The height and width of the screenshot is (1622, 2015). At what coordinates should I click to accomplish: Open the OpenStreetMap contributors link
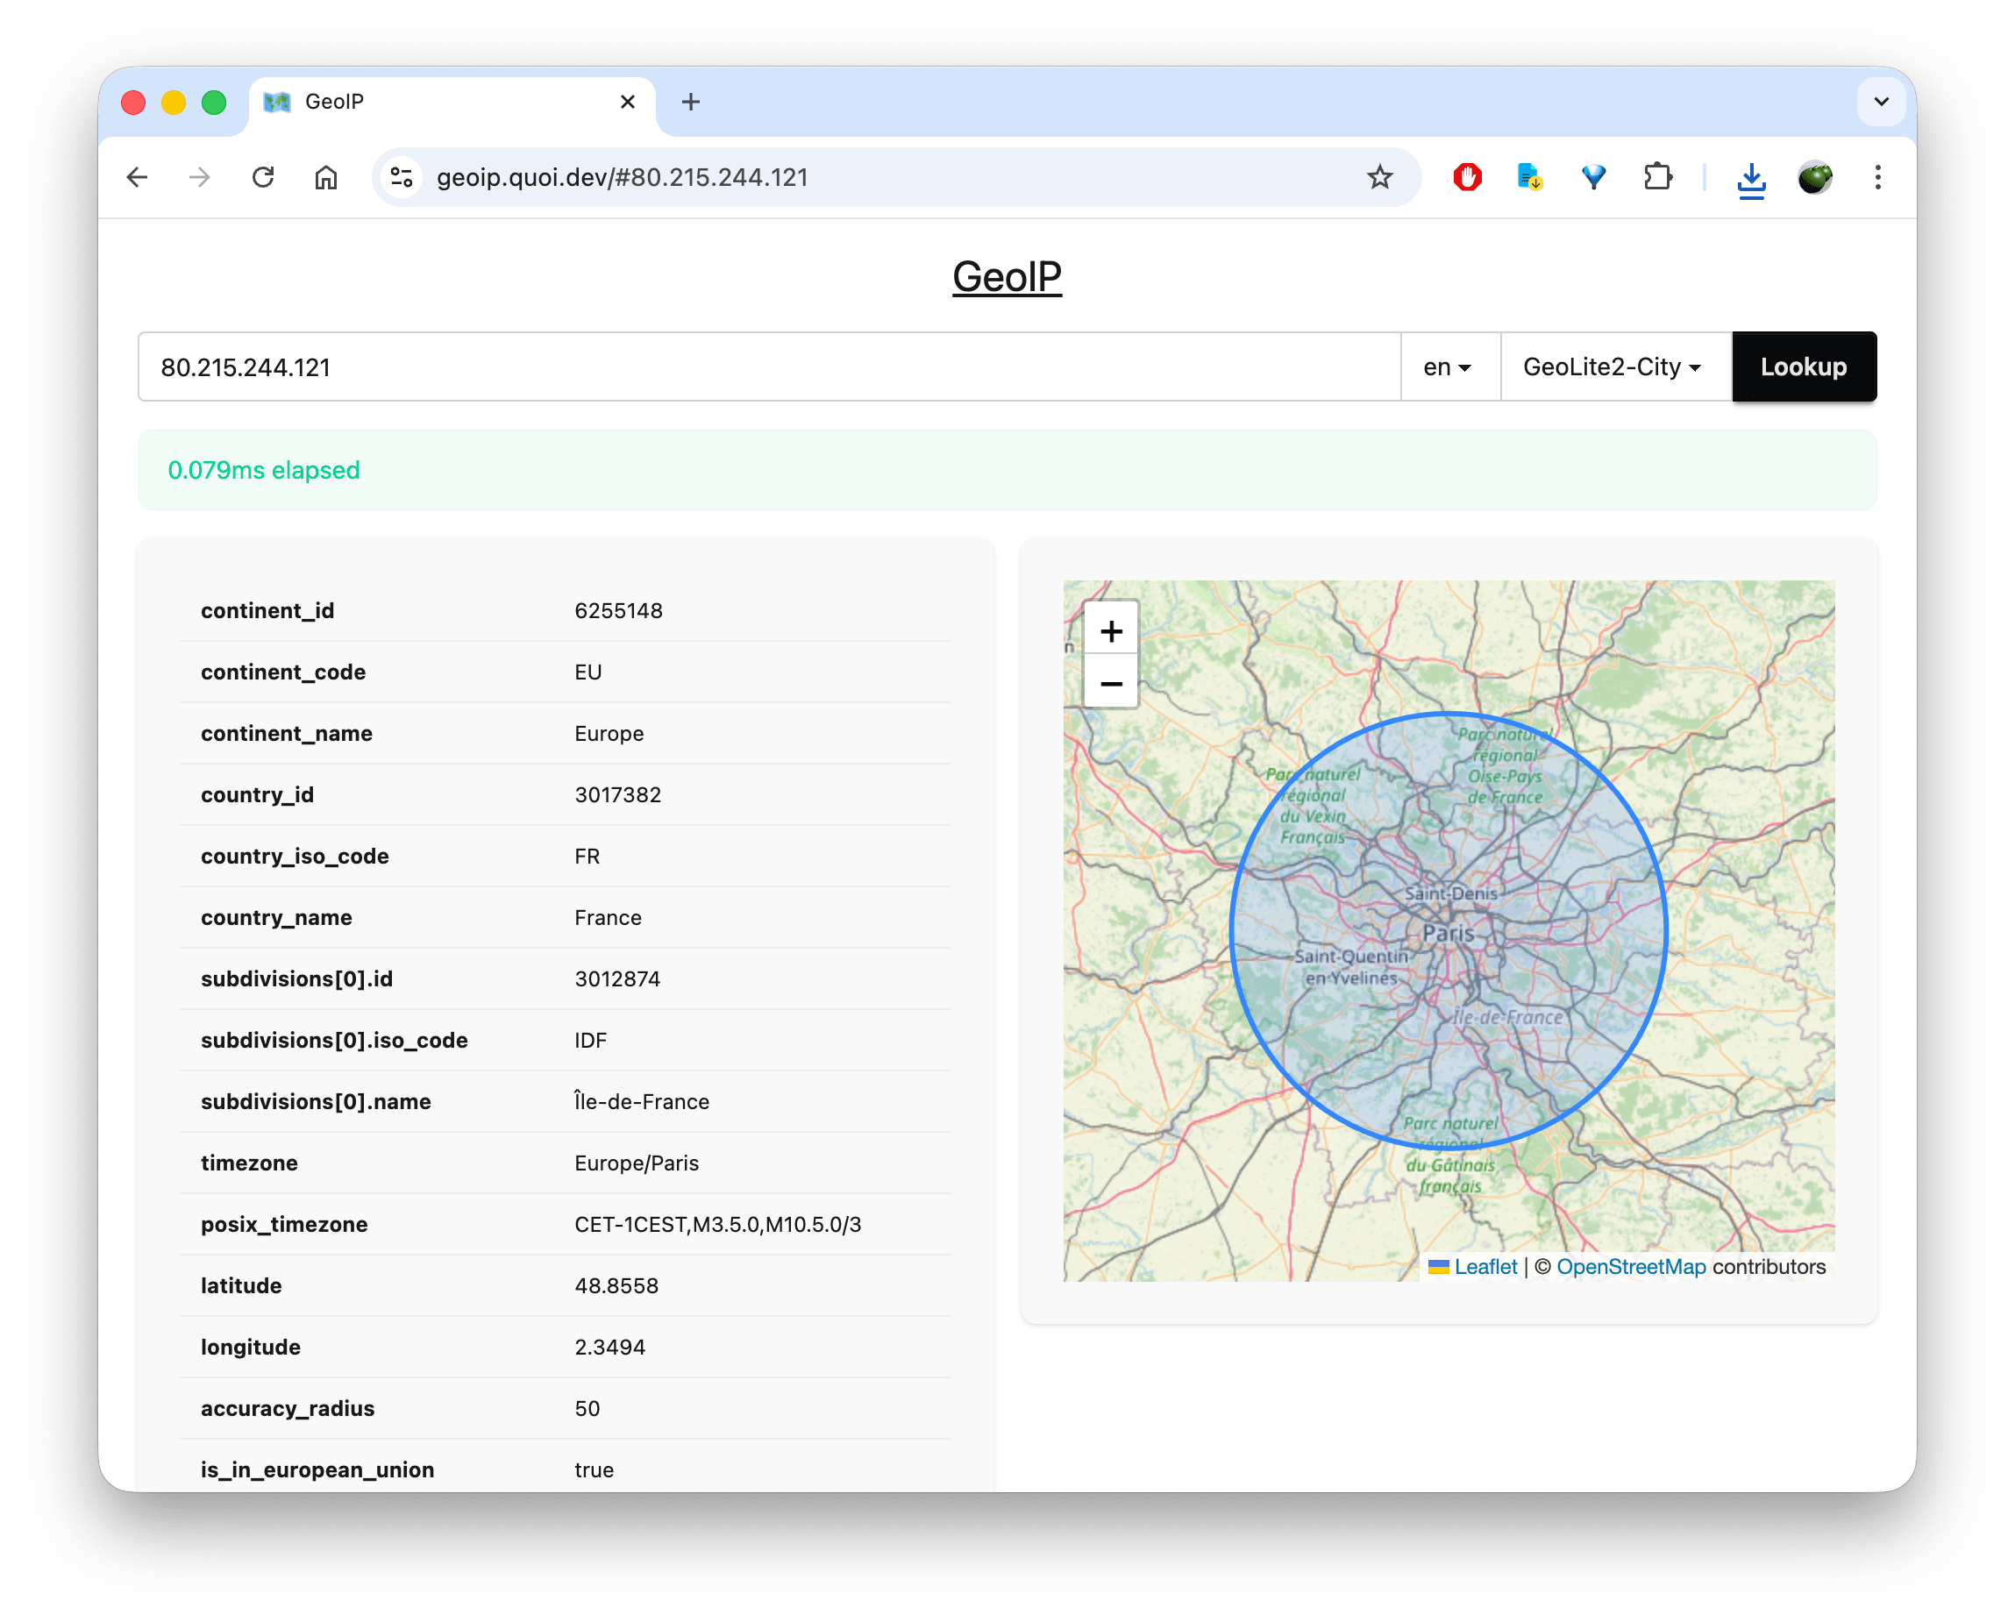coord(1630,1267)
